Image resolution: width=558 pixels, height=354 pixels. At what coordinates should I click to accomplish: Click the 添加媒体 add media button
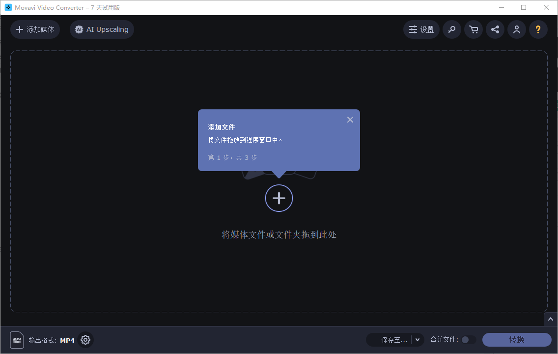point(35,29)
